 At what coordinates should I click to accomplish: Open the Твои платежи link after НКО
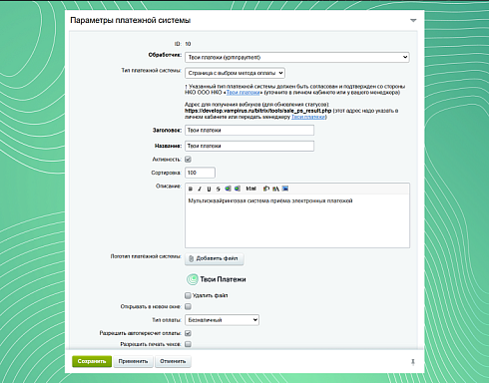[244, 93]
